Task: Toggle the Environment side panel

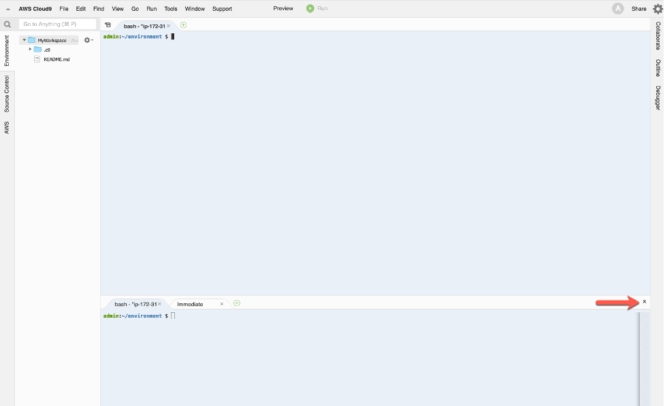Action: pyautogui.click(x=7, y=50)
